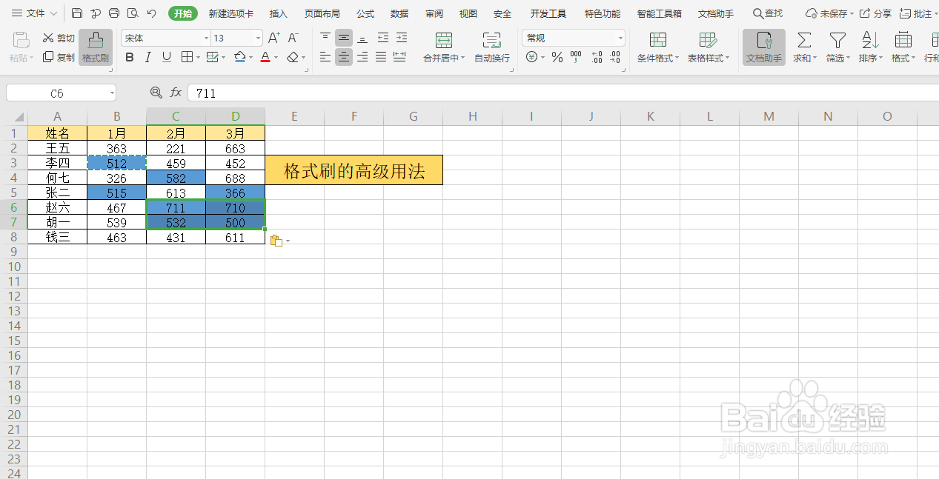Toggle Align Right

tap(362, 57)
